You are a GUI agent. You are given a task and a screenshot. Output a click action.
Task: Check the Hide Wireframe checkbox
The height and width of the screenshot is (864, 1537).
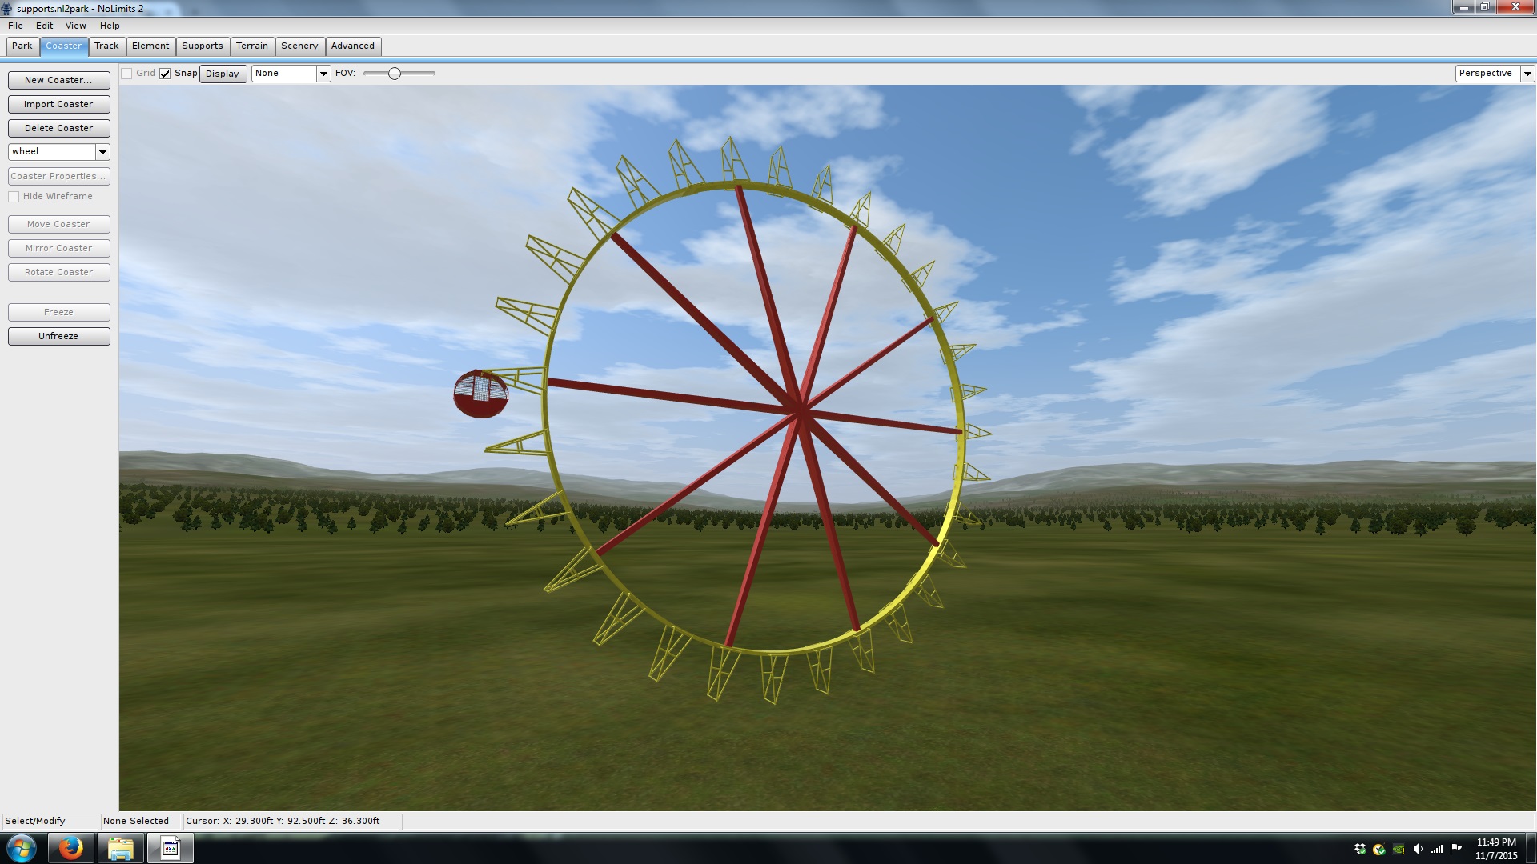pos(14,197)
